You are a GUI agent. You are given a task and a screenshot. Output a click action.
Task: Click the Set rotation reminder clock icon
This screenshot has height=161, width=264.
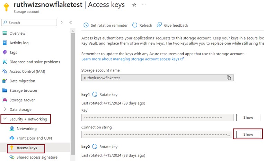(86, 25)
